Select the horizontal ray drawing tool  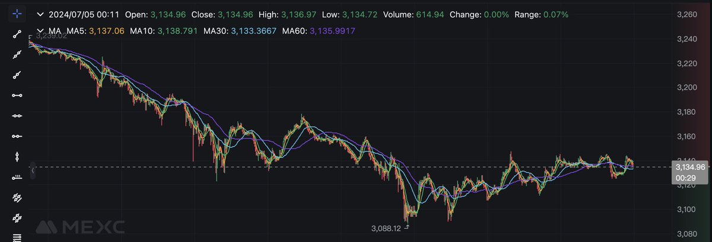tap(17, 136)
